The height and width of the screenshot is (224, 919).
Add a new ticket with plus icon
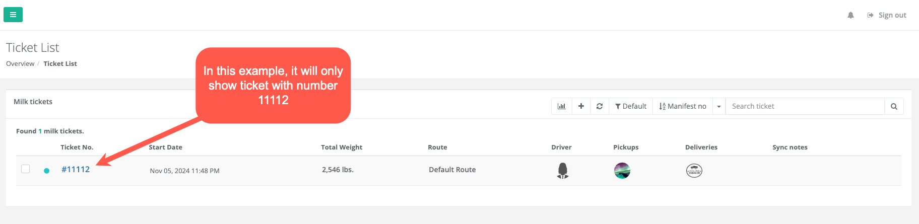(581, 106)
